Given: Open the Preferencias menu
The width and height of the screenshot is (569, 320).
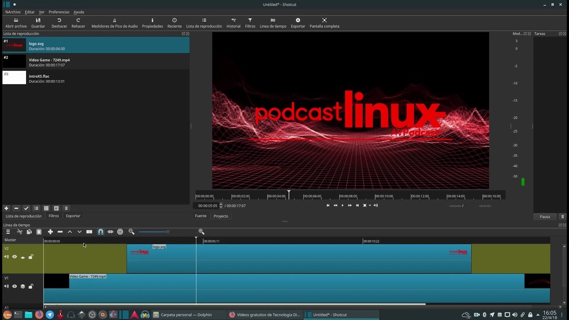Looking at the screenshot, I should coord(59,12).
